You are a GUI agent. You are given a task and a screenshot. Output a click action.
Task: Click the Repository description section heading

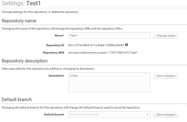24,61
